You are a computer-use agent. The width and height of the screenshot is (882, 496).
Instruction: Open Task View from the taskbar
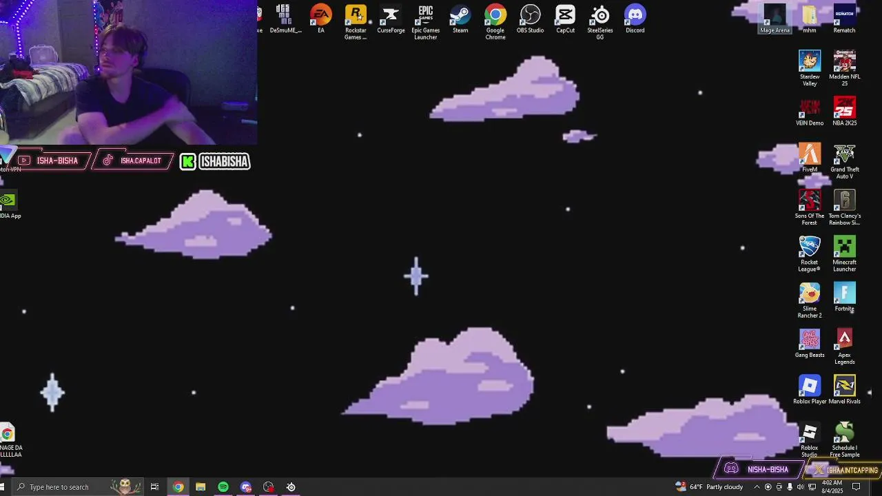coord(154,487)
